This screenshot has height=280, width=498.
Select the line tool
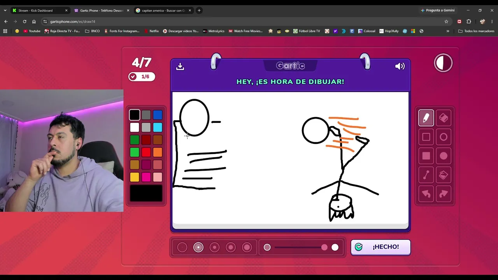[426, 175]
